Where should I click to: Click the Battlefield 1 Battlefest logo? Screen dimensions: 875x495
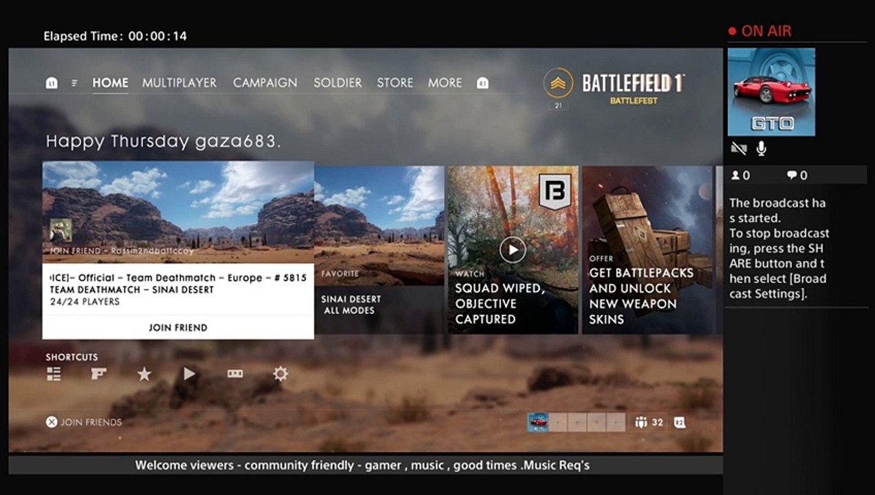pos(633,88)
